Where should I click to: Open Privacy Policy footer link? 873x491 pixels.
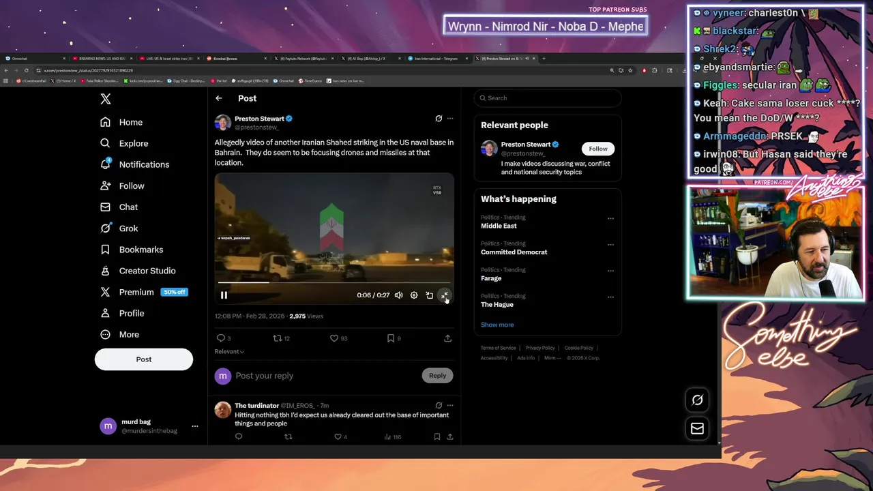pos(540,348)
